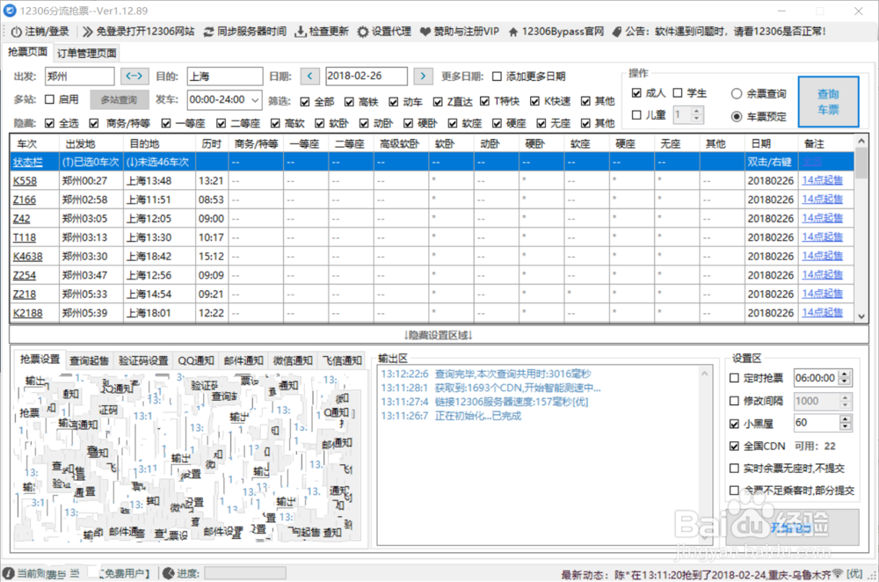This screenshot has width=879, height=582.
Task: Open the 查询起售 settings tab
Action: [89, 360]
